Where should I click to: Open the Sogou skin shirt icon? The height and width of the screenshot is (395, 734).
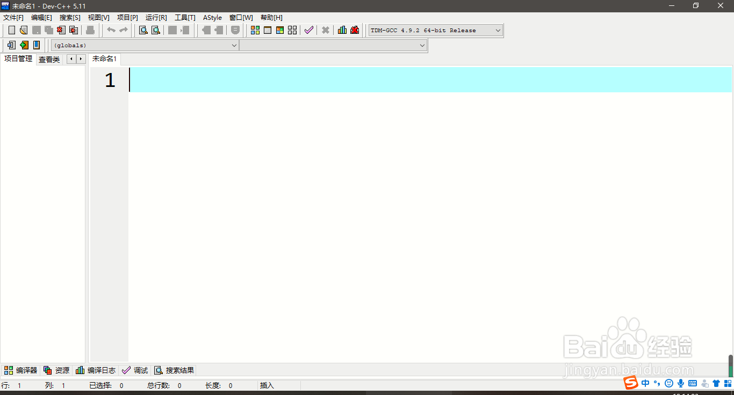point(716,383)
